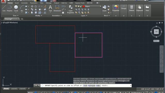165x93 pixels.
Task: Click the Block Editor icon
Action: (109, 10)
